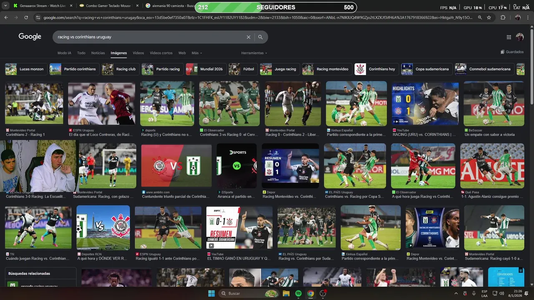Open the YouTube HIGHLIGHTS 0-1 thumbnail
The height and width of the screenshot is (300, 534).
click(x=425, y=104)
